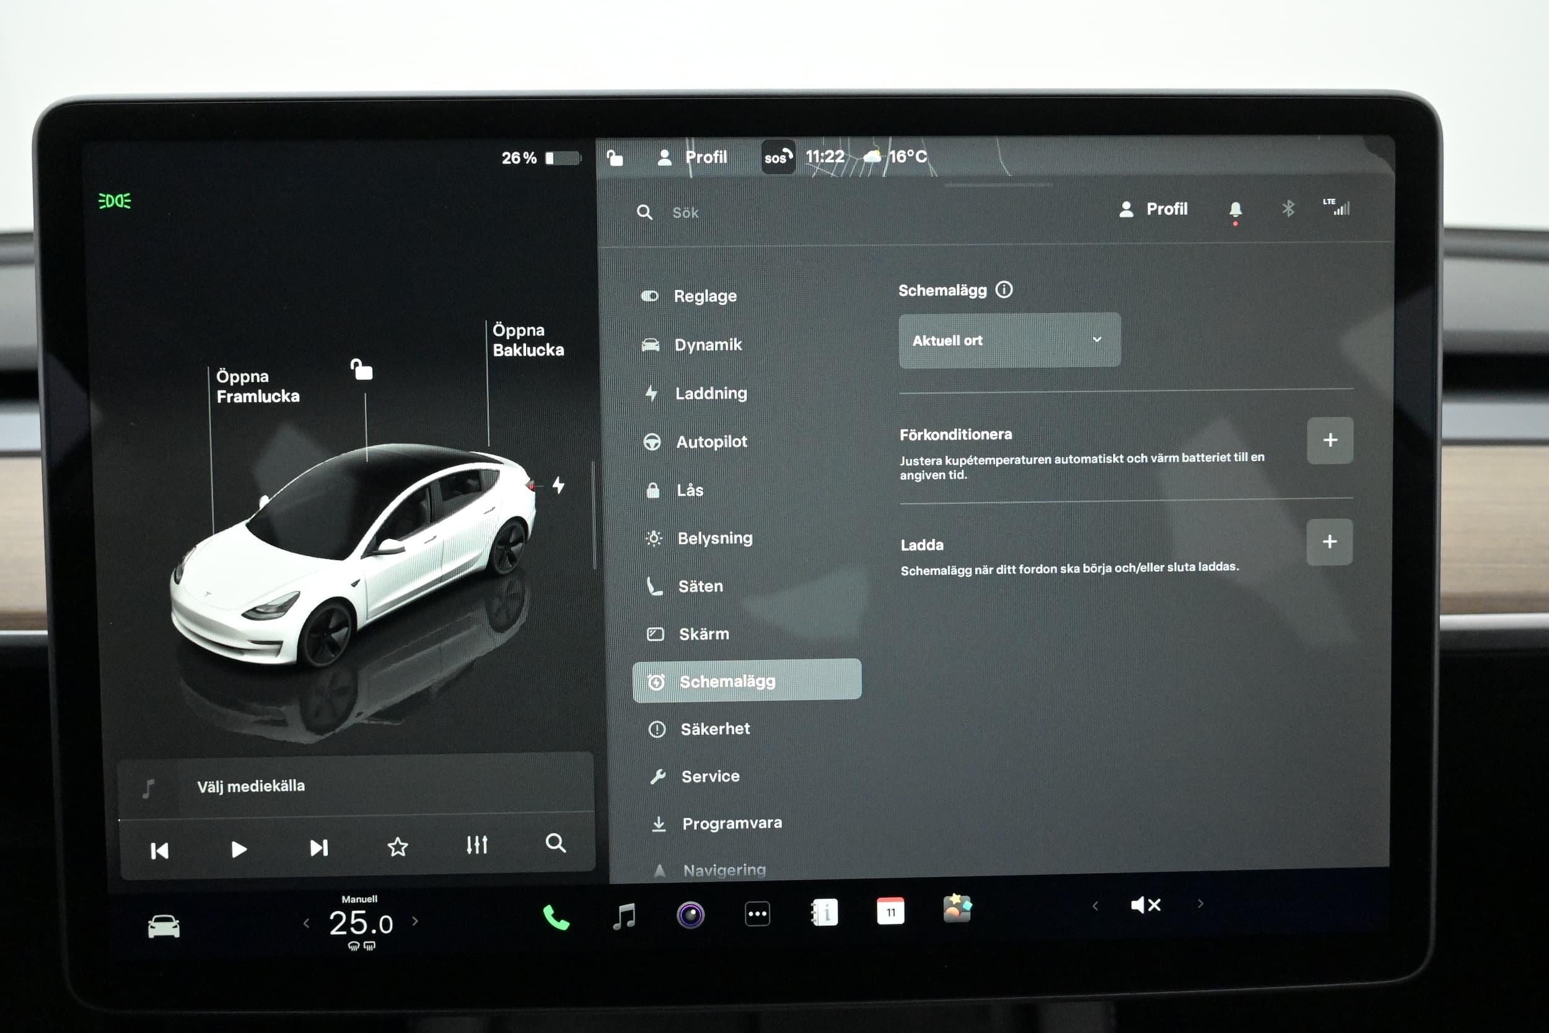
Task: Expand the Aktuell ort dropdown
Action: [1009, 340]
